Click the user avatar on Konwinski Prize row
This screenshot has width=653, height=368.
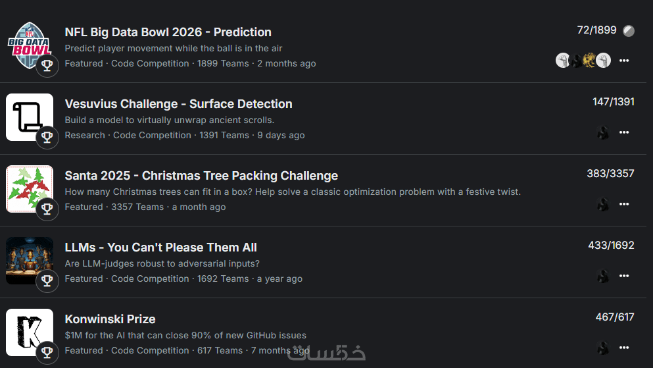coord(602,348)
